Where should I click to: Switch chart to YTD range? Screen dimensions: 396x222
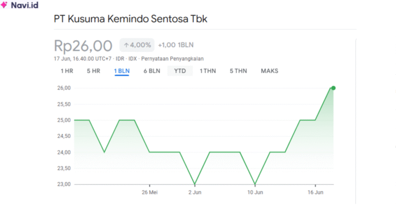tap(180, 71)
